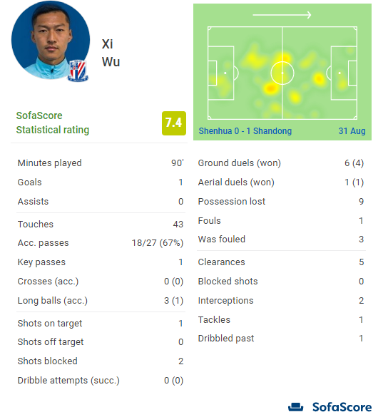Click the Xi Wu player name
Viewport: 383px width, 417px height.
click(111, 53)
